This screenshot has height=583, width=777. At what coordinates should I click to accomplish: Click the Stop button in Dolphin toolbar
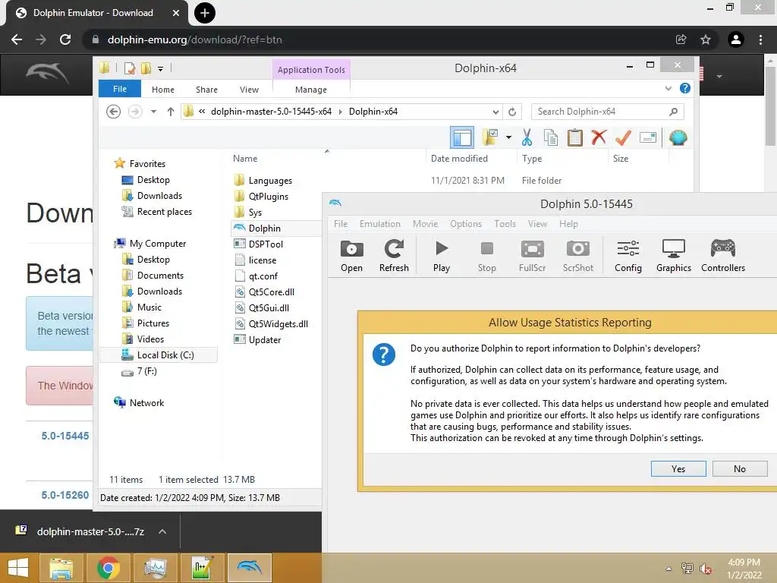(x=486, y=255)
